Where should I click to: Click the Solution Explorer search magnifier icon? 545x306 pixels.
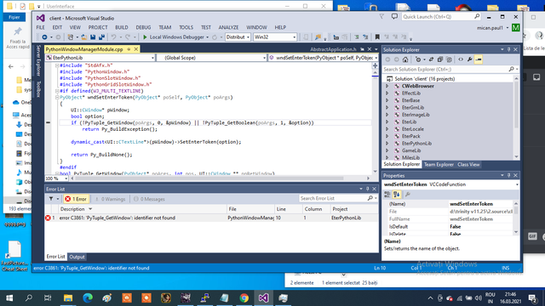click(511, 70)
